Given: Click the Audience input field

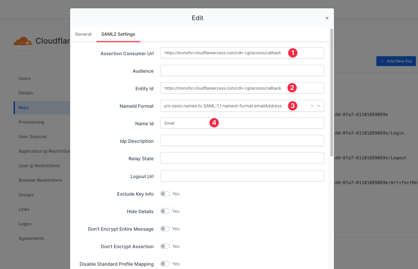Looking at the screenshot, I should (x=242, y=70).
